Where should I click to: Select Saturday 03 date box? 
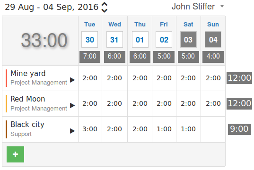[188, 40]
